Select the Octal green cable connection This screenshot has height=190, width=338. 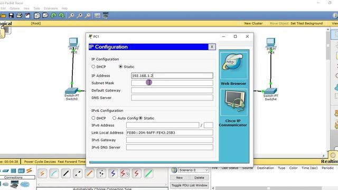pos(148,174)
